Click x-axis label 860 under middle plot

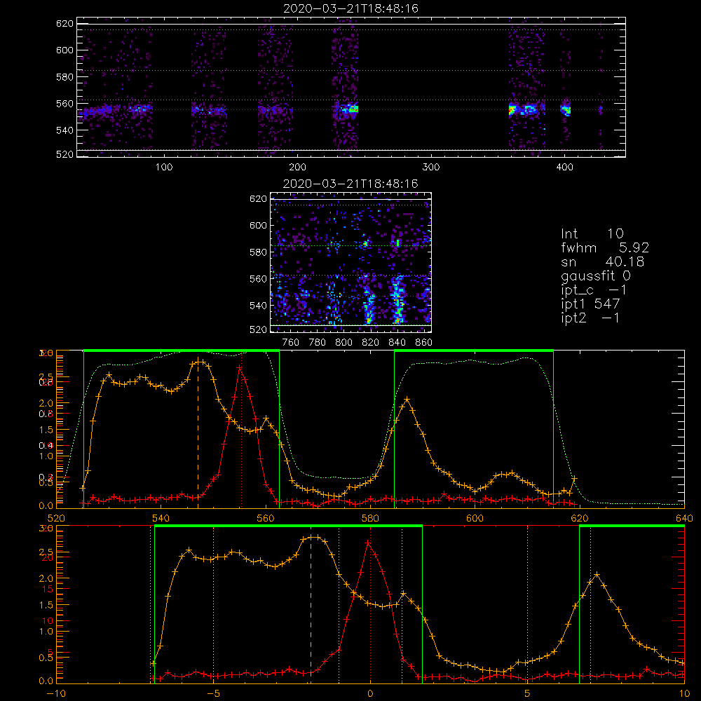point(424,343)
